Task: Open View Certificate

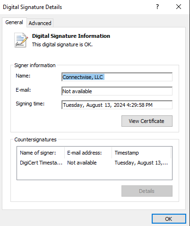Action: 147,121
